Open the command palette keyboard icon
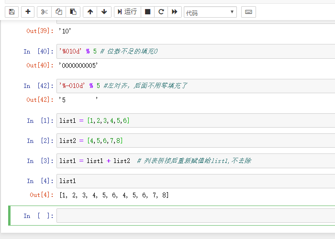The width and height of the screenshot is (335, 239). [x=248, y=11]
